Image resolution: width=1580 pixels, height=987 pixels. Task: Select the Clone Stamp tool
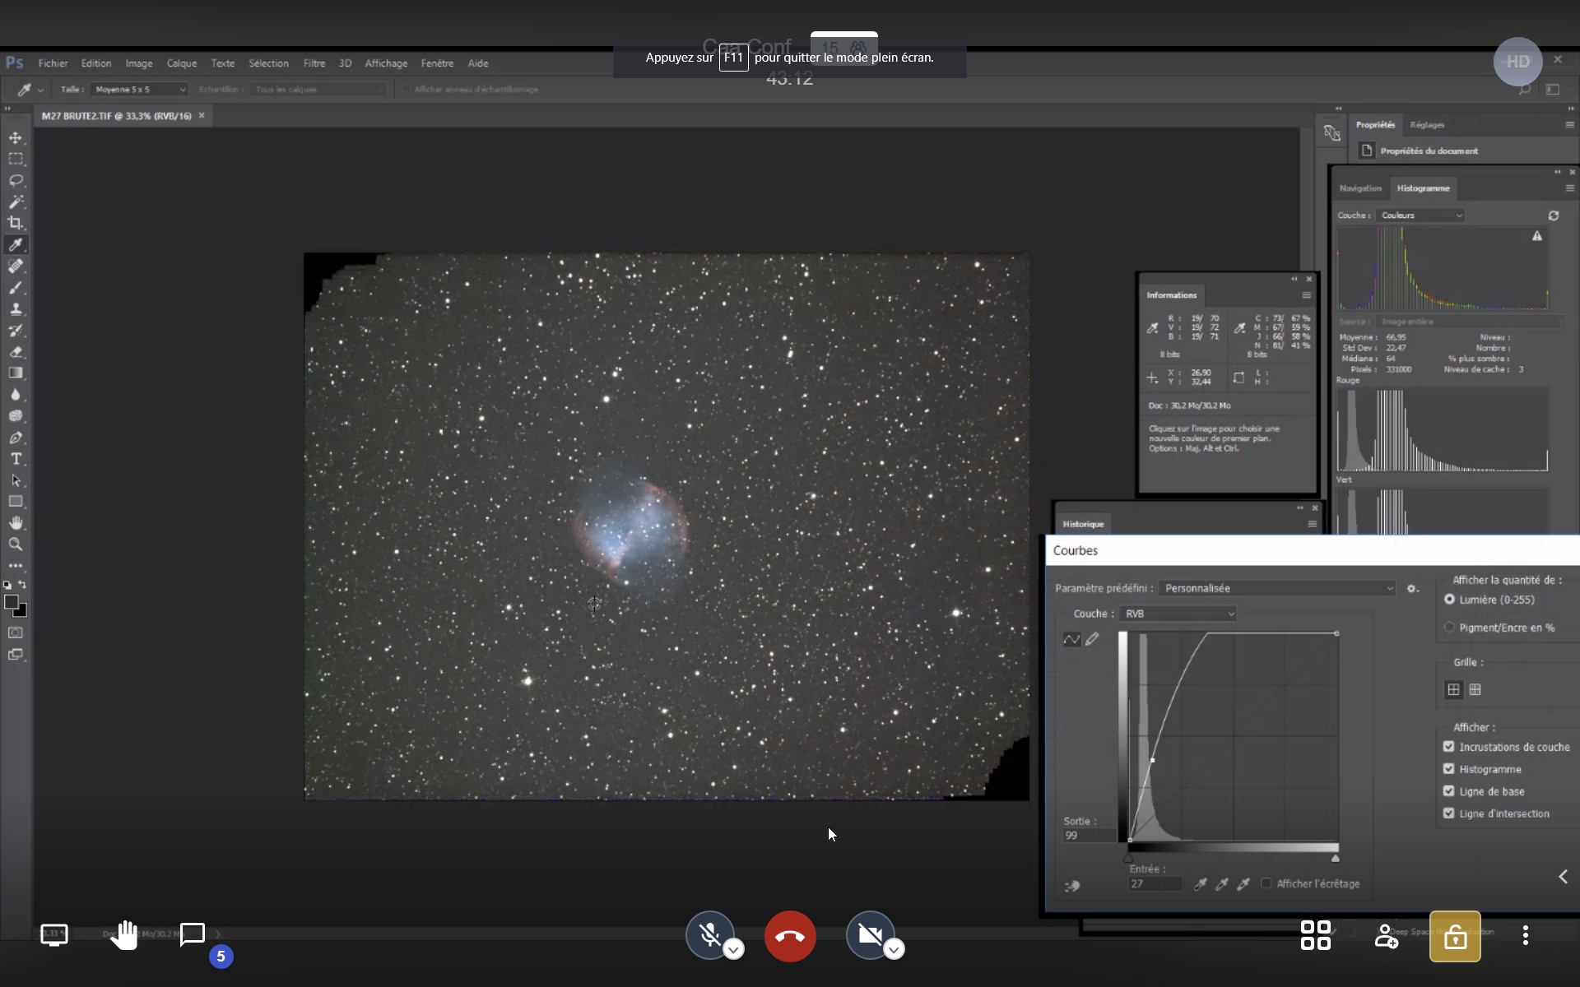coord(16,308)
